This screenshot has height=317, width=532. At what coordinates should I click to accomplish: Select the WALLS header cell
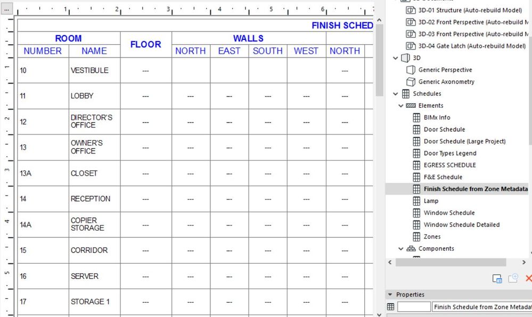pyautogui.click(x=249, y=38)
